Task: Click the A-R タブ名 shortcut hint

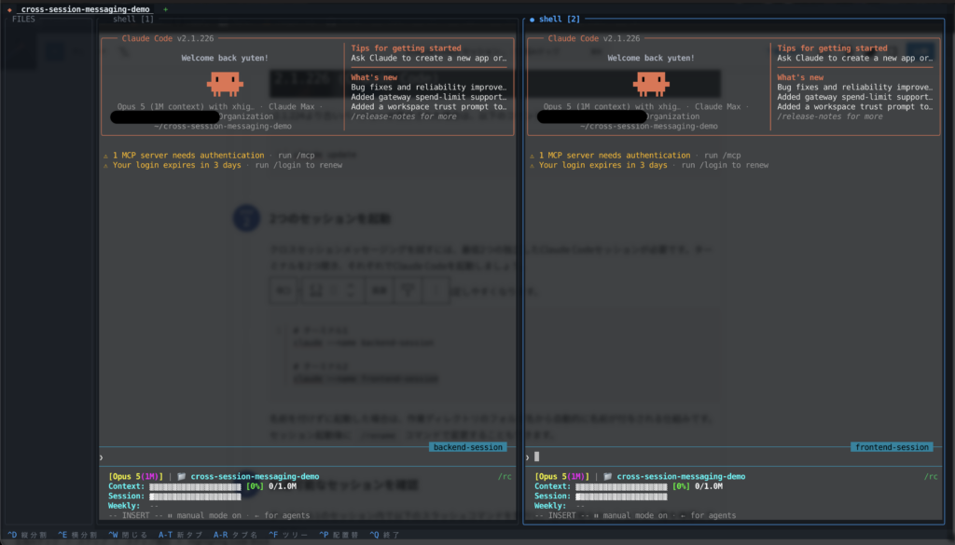Action: coord(235,535)
